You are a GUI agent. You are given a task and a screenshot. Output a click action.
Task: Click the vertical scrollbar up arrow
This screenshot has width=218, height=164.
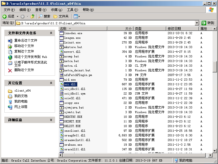click(215, 29)
